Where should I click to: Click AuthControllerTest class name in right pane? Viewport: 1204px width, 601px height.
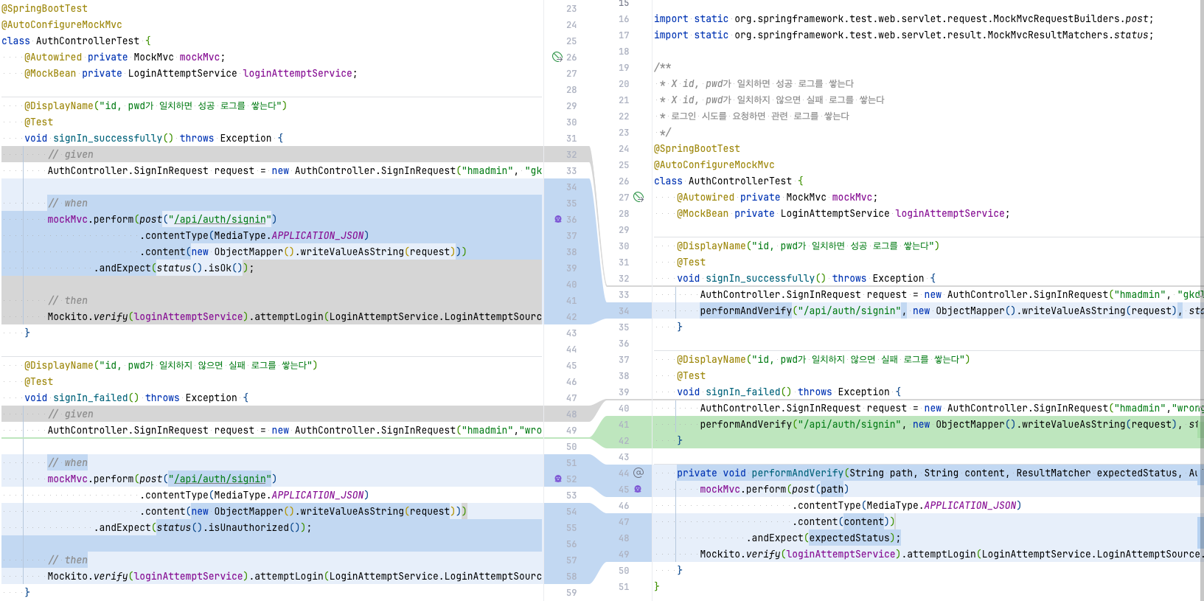tap(740, 181)
